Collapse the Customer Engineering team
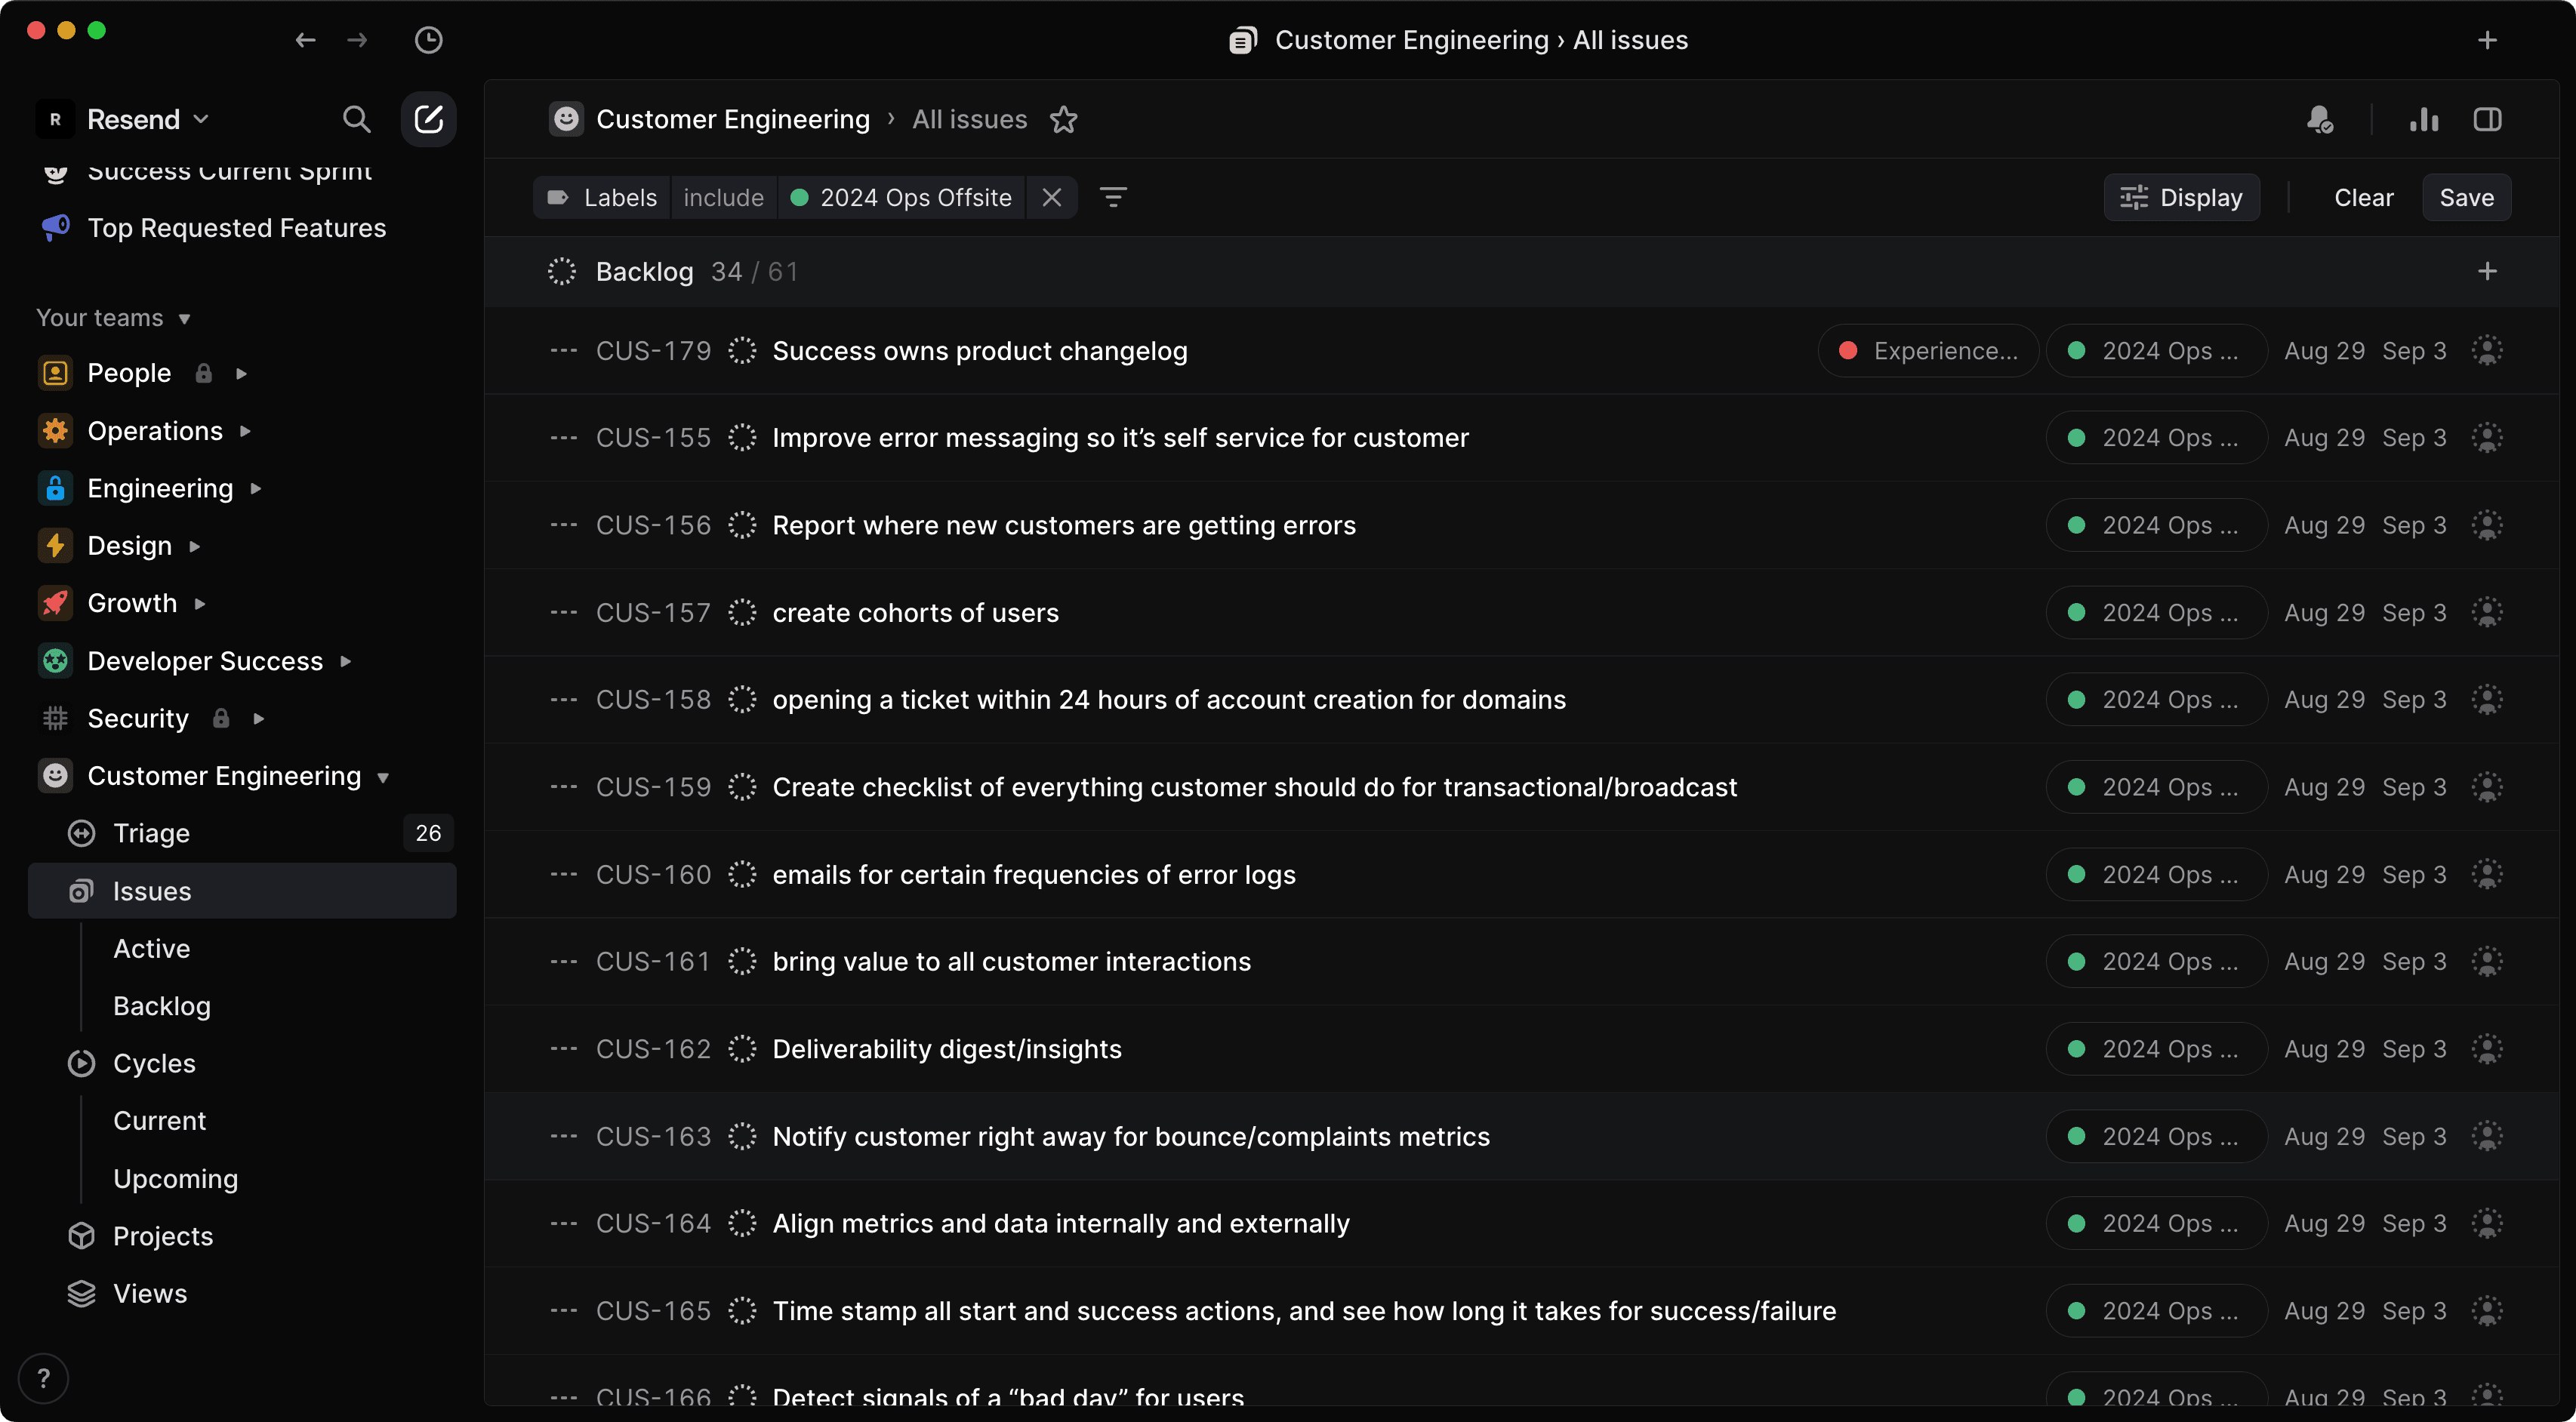The image size is (2576, 1422). (x=383, y=777)
